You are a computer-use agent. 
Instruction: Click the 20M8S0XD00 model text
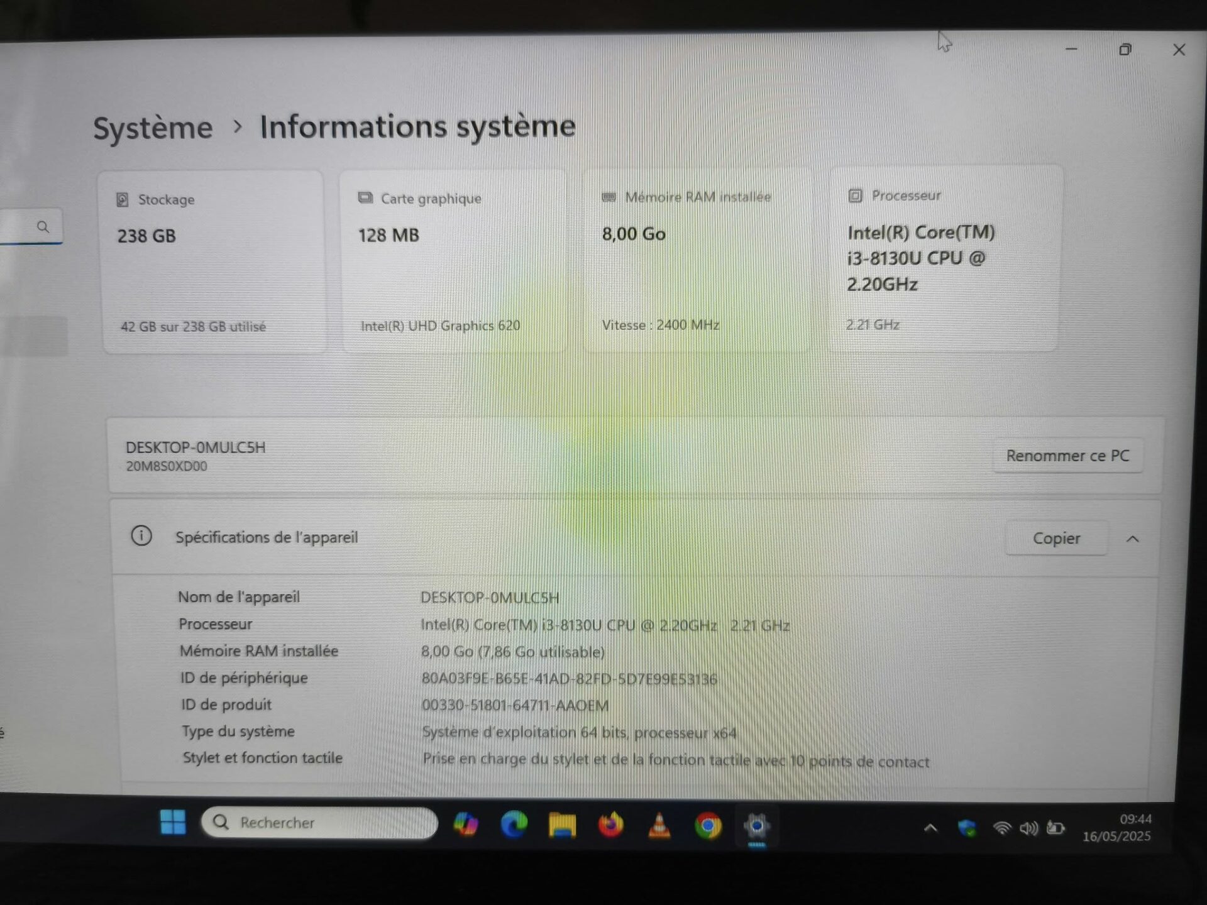[x=167, y=466]
